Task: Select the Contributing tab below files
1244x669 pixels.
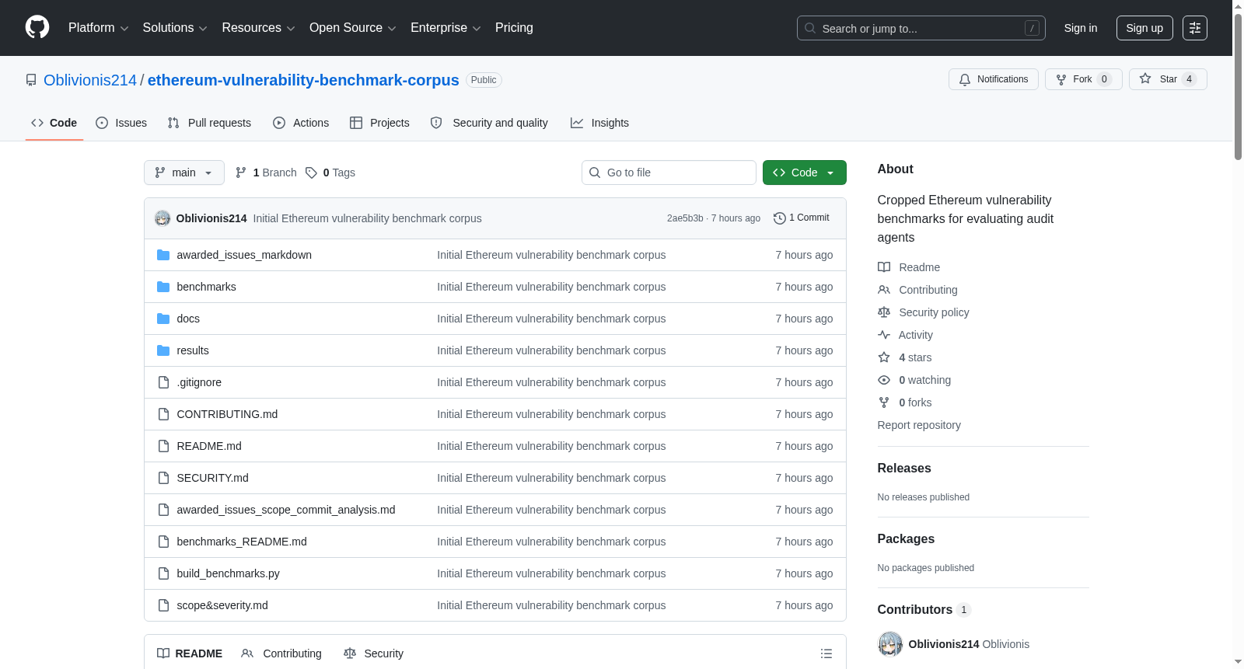Action: pyautogui.click(x=281, y=653)
